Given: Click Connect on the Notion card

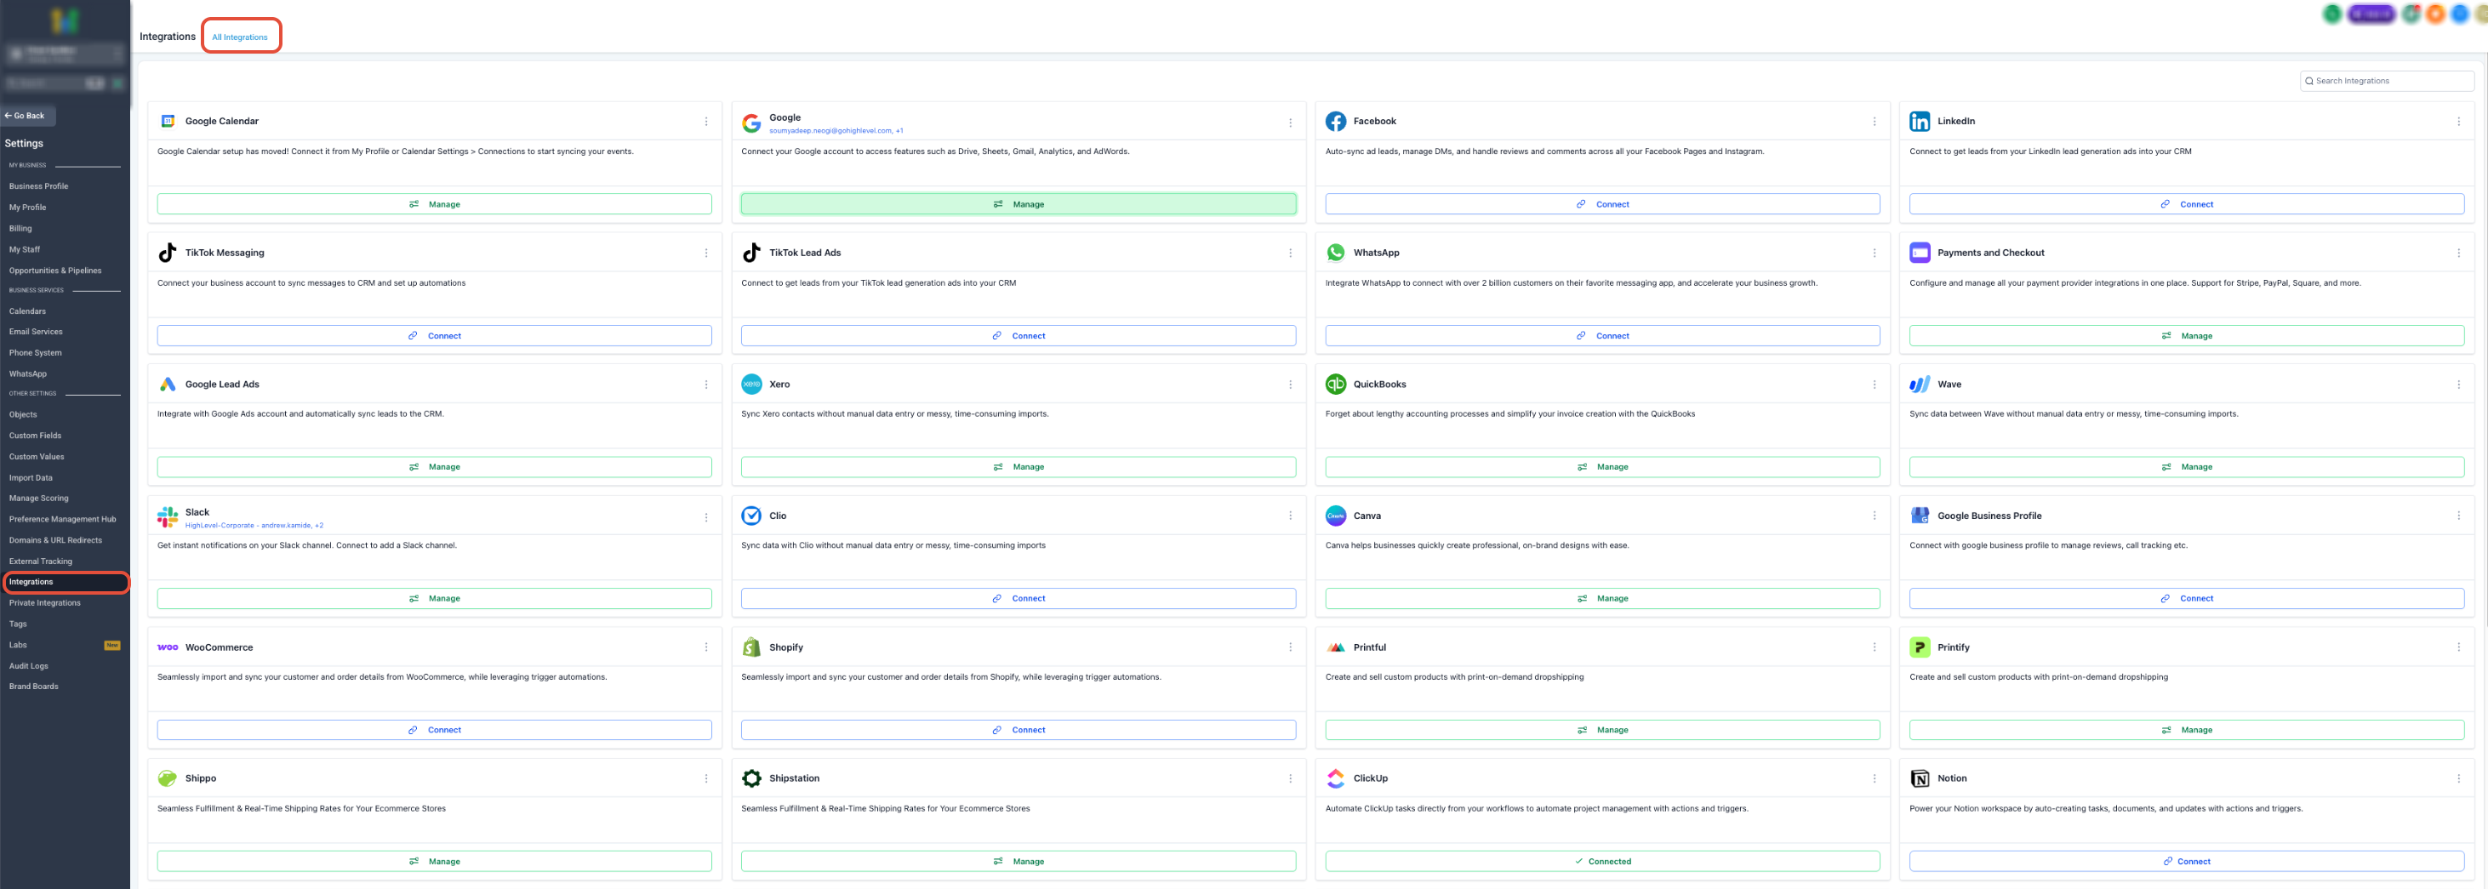Looking at the screenshot, I should (x=2187, y=861).
